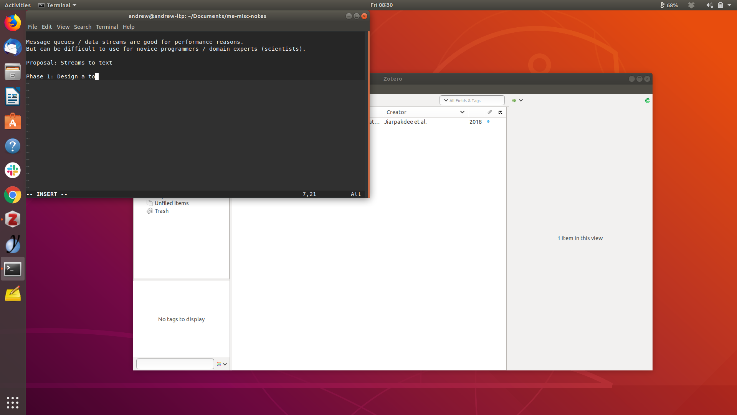Open Thunderbird Mail from the dock
Screen dimensions: 737x415
[x=13, y=47]
